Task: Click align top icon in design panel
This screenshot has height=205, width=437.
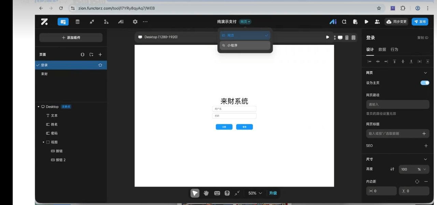Action: click(394, 61)
